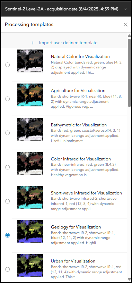
Task: Click the Short-wave Infrared template thumbnail
Action: pos(30,197)
